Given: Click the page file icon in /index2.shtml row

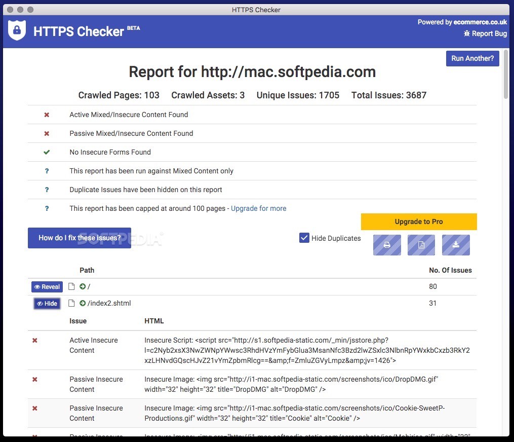Looking at the screenshot, I should coord(72,304).
